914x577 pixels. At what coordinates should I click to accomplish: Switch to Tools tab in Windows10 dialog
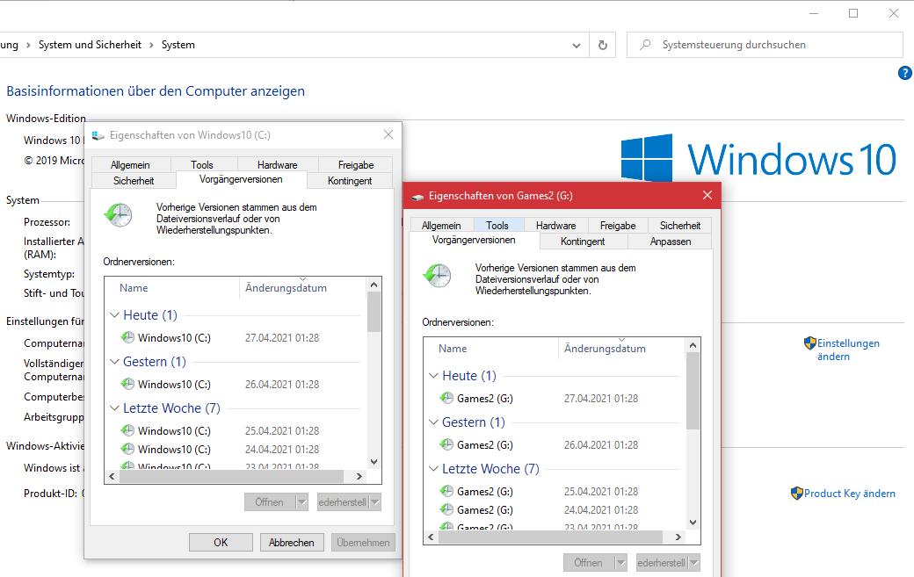[x=201, y=165]
